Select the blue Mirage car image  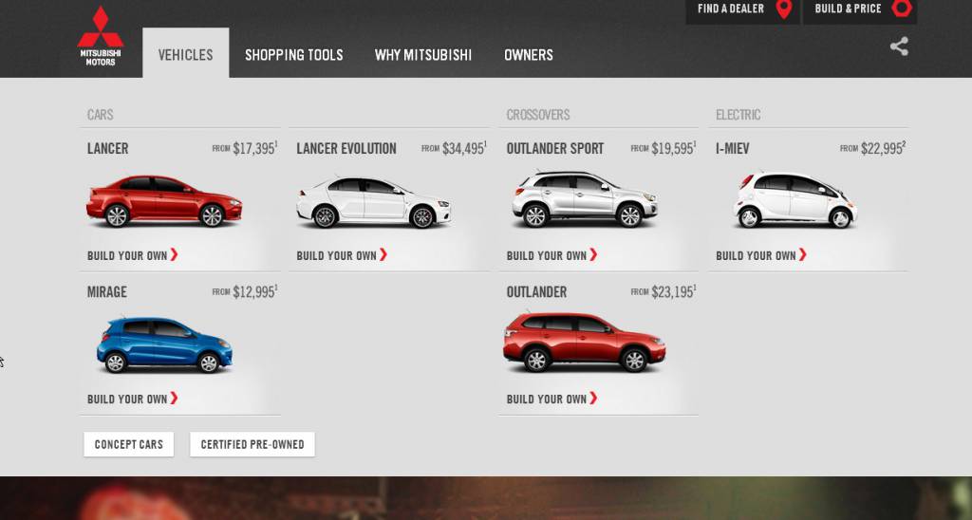tap(164, 345)
